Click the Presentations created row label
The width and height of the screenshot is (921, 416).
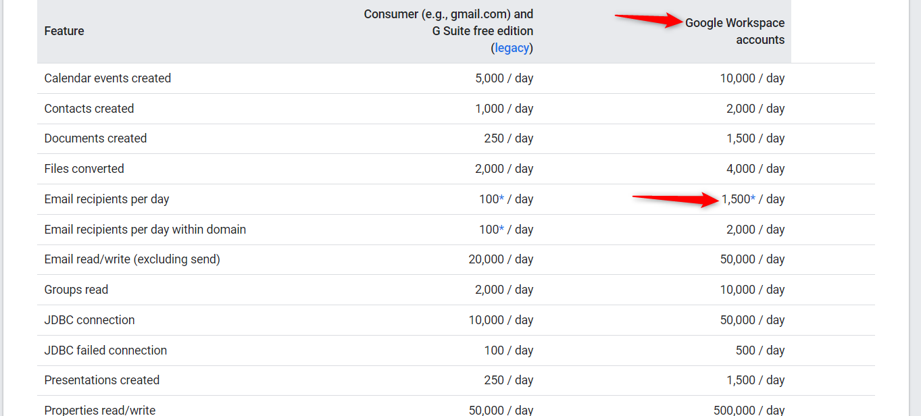[x=102, y=380]
